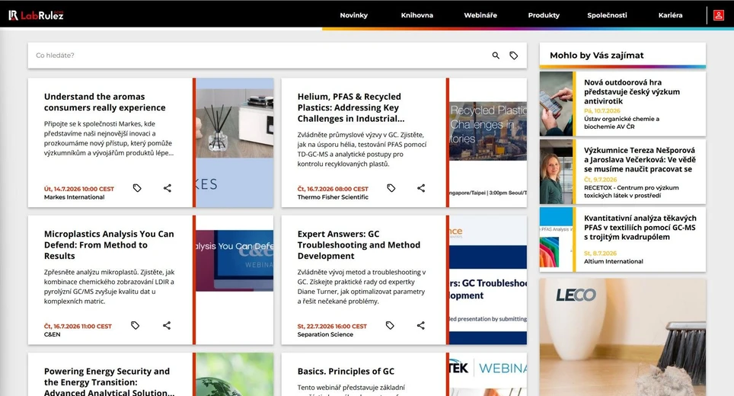Screen dimensions: 734x396
Task: Open 'Výzkumnice Tereza Nešporová' news article
Action: click(x=640, y=160)
